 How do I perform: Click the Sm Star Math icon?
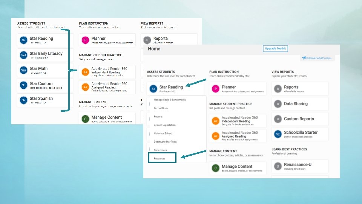coord(23,70)
